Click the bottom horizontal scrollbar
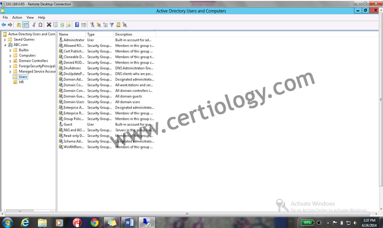Image resolution: width=383 pixels, height=228 pixels. tap(187, 214)
